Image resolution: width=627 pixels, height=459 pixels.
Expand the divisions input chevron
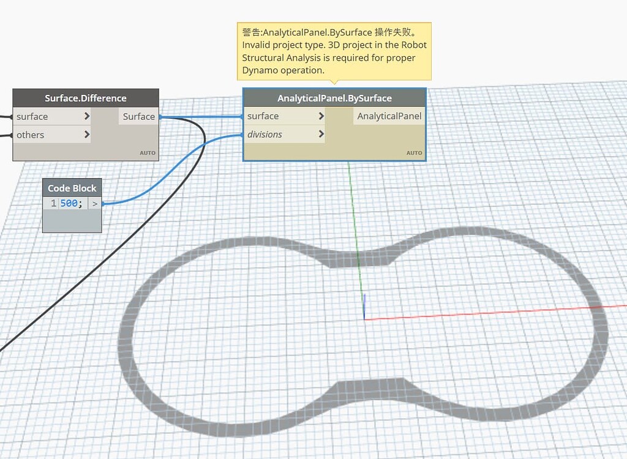pyautogui.click(x=321, y=134)
